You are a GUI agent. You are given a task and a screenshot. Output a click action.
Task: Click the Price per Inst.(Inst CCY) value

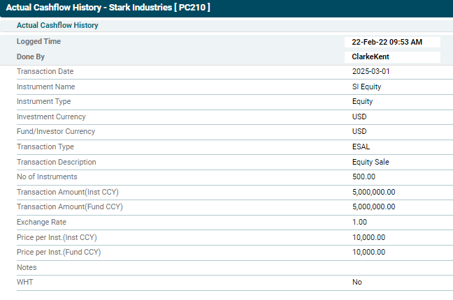[x=368, y=237]
